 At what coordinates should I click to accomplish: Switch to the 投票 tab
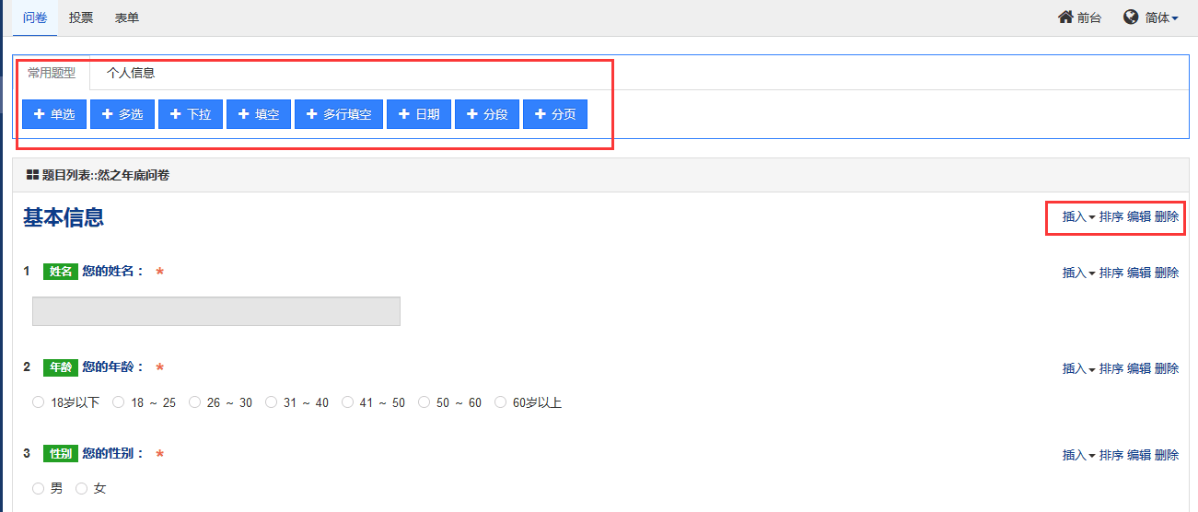point(81,17)
